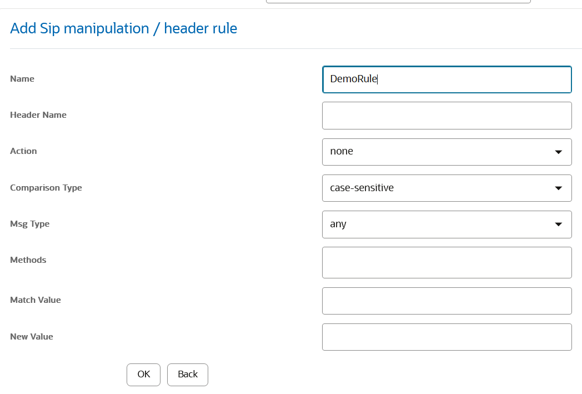The width and height of the screenshot is (582, 394).
Task: Click the Add Sip manipulation heading
Action: [x=123, y=28]
